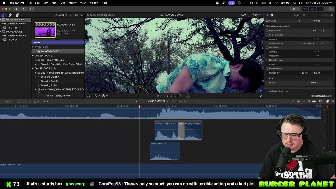Toggle the Timeline panel visibility button
Screen dimensions: 336x189
[312, 9]
